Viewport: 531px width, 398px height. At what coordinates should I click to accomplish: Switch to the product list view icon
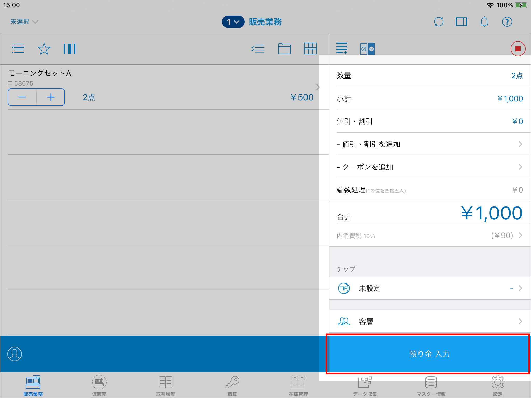tap(18, 49)
